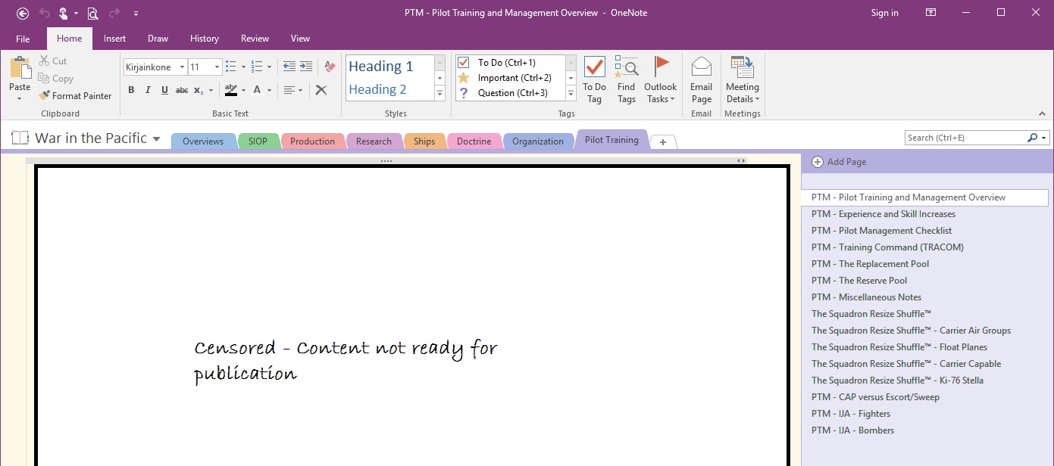1054x466 pixels.
Task: Apply text highlight color
Action: click(231, 90)
